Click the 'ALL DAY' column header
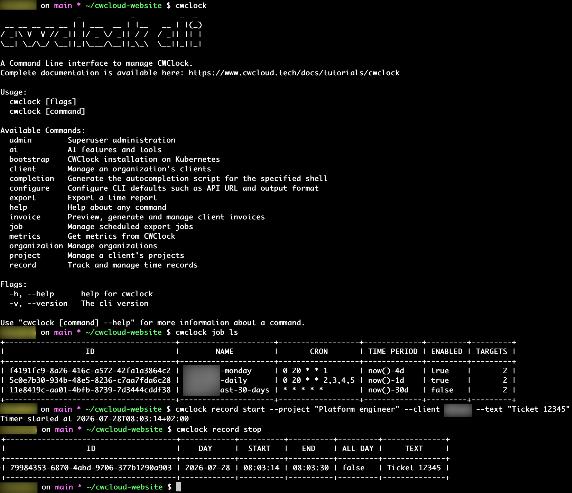 click(358, 448)
